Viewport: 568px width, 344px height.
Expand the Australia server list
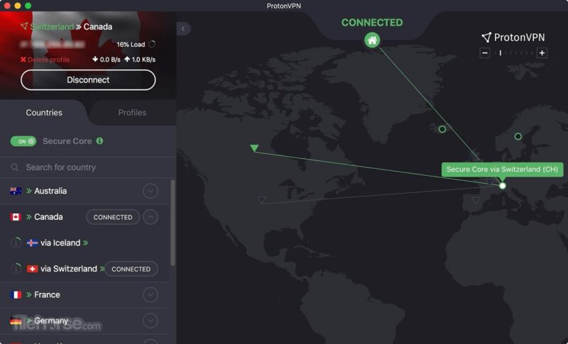(x=151, y=191)
